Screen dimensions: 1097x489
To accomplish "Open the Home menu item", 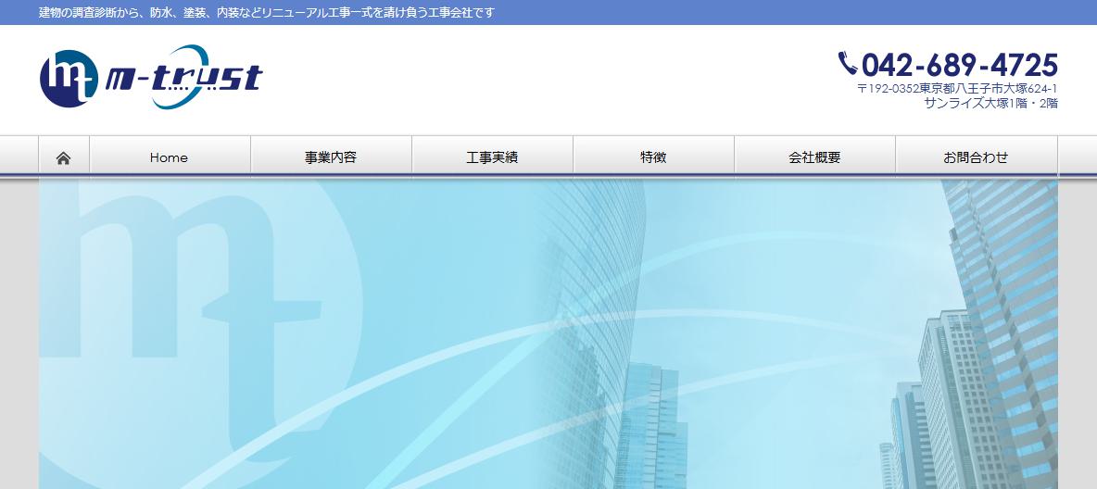I will (x=170, y=157).
